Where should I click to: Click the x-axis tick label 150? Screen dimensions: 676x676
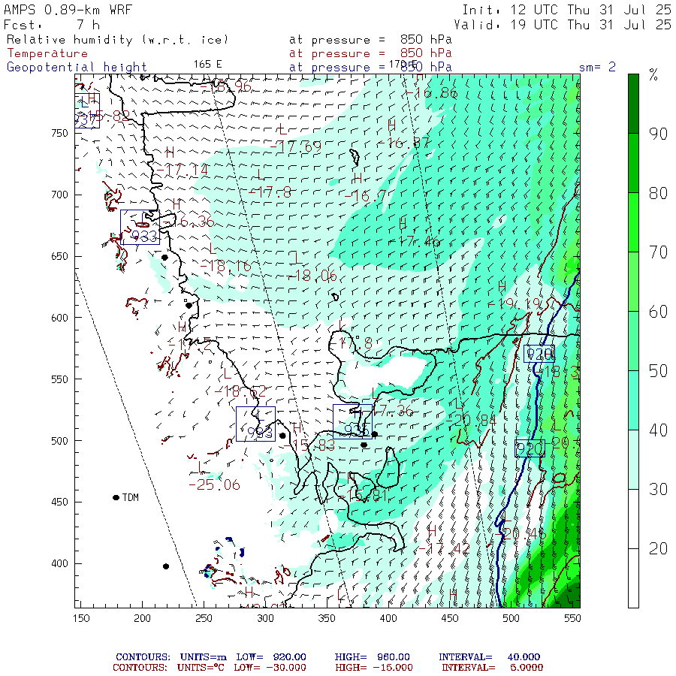[81, 619]
